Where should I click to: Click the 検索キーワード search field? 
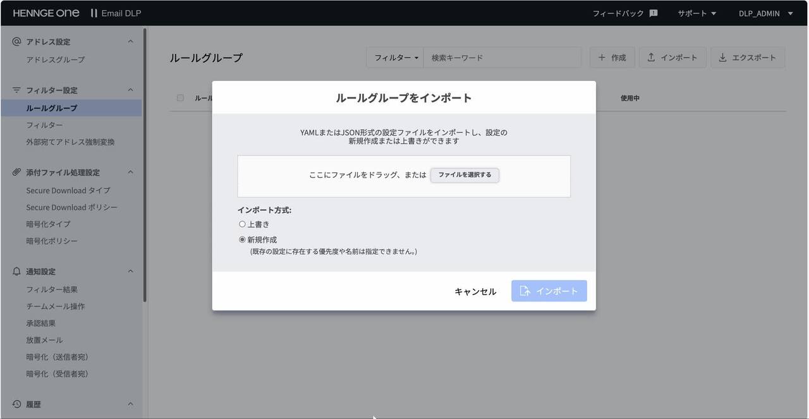502,58
